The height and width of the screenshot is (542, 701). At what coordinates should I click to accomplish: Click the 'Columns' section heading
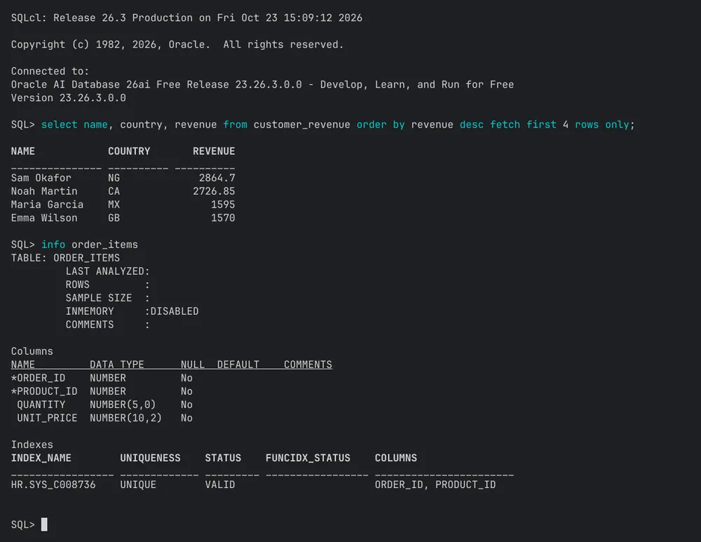click(x=32, y=351)
